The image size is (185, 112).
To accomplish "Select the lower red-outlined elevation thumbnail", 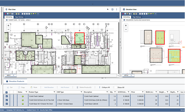I will click(174, 56).
